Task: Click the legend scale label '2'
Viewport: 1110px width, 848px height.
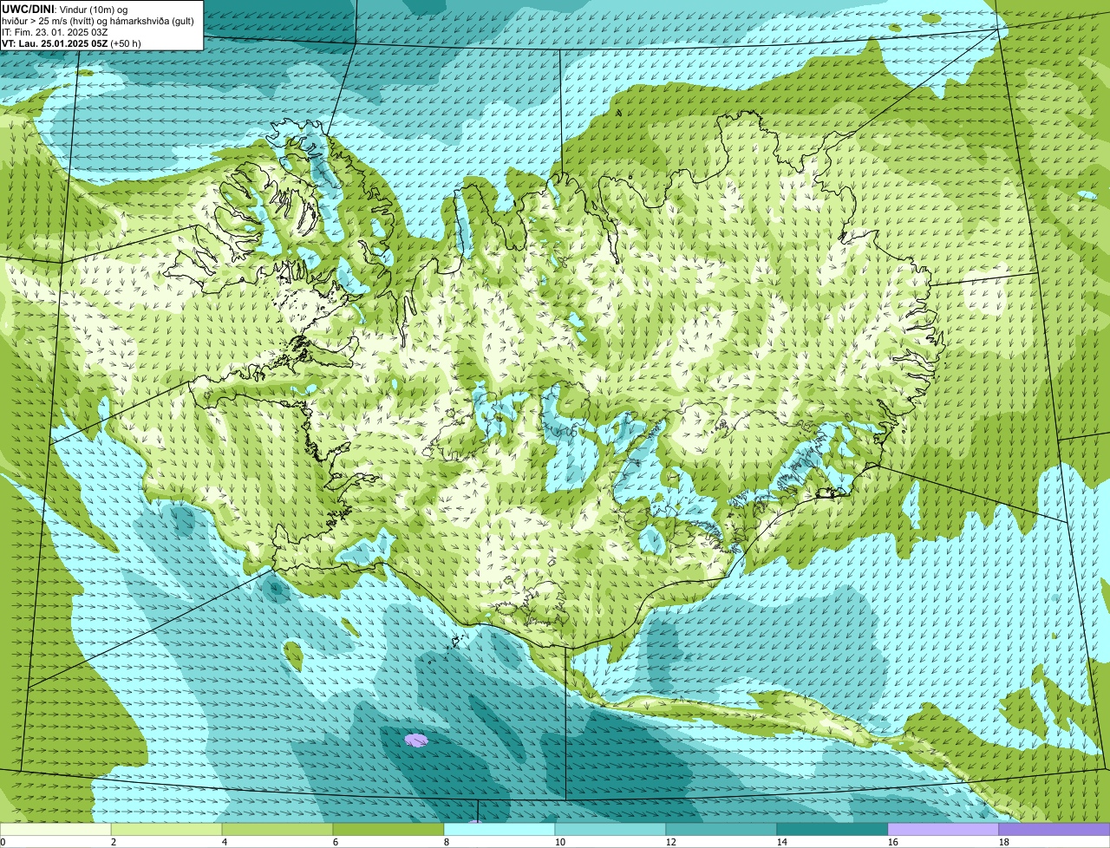Action: (114, 842)
